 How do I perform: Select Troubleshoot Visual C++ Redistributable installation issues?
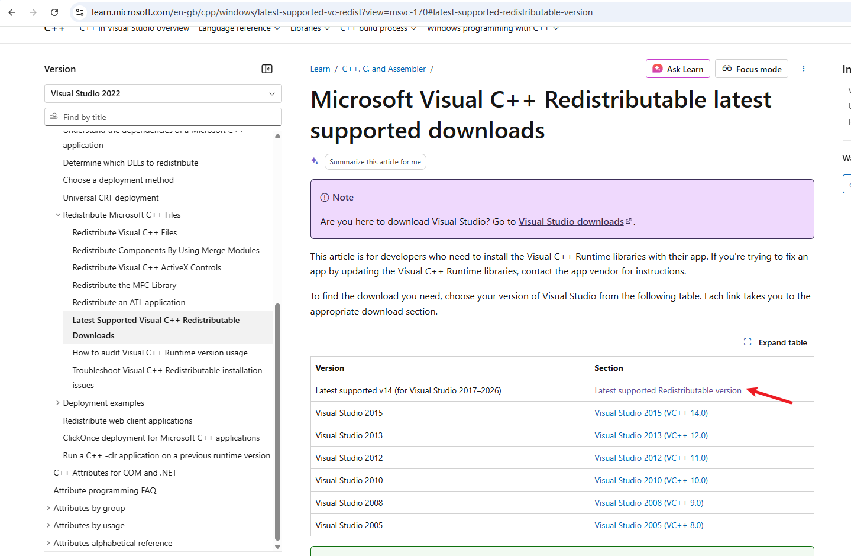[167, 377]
